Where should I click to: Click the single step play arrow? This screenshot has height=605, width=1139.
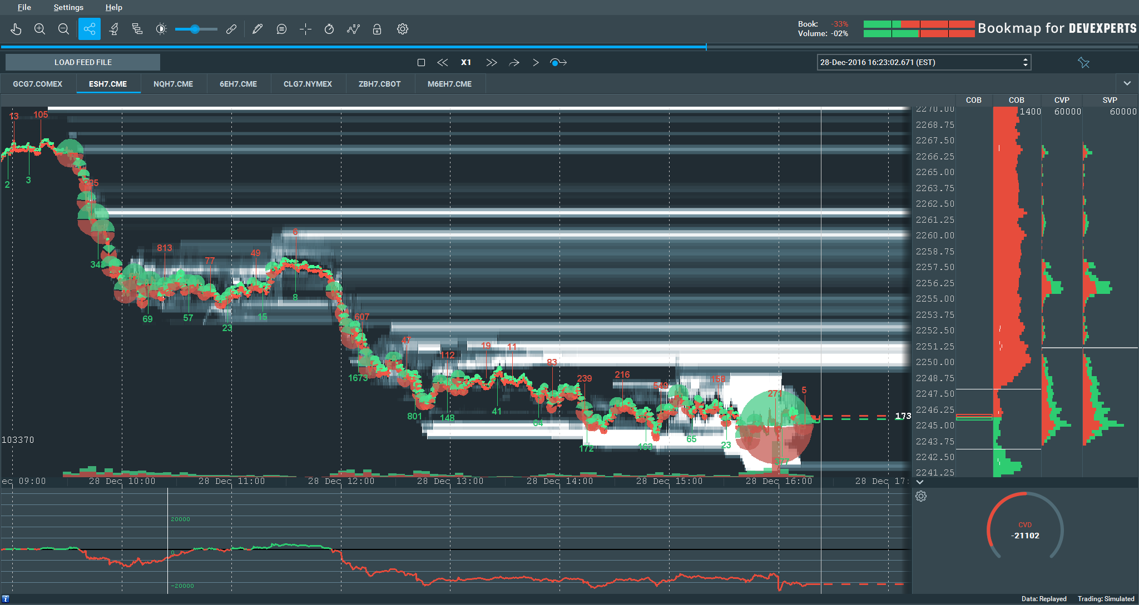536,62
